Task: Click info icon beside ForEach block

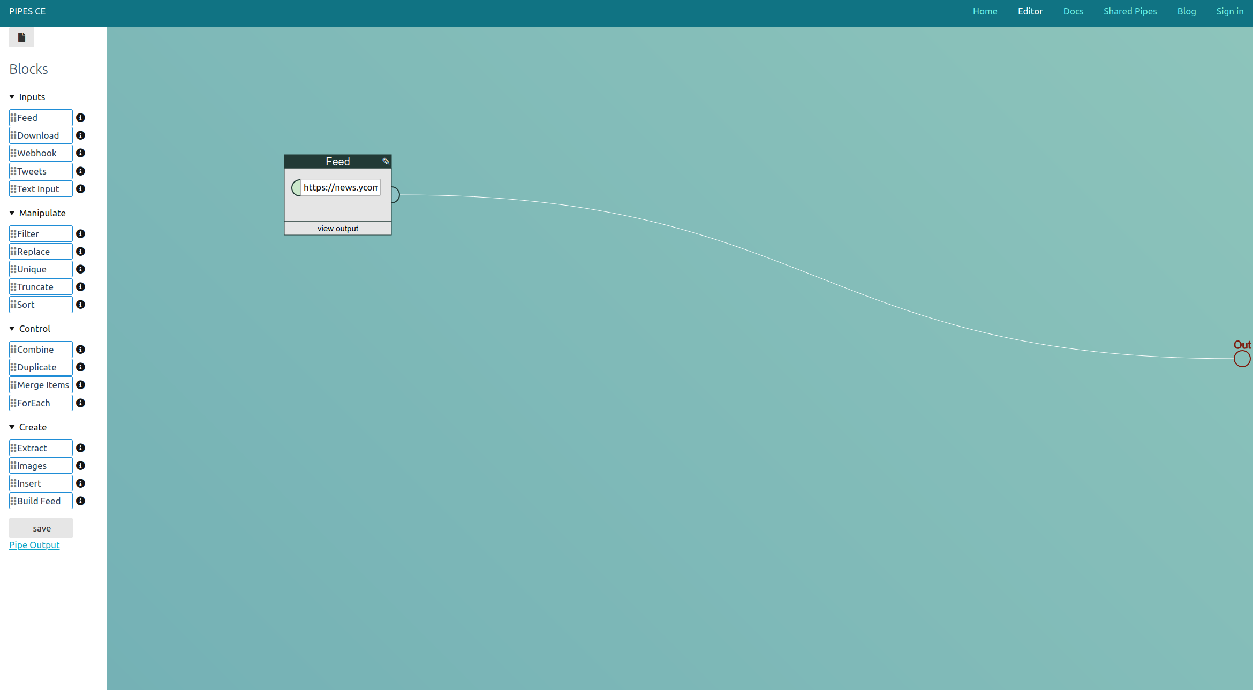Action: click(80, 403)
